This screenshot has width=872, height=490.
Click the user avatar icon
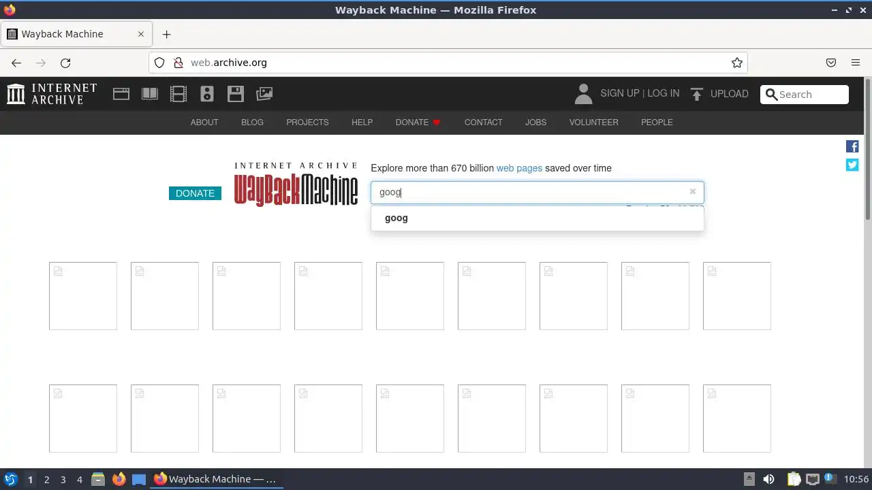pos(583,94)
